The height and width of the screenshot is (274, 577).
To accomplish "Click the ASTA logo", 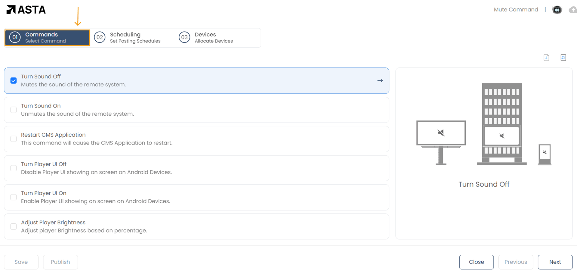I will pos(26,10).
